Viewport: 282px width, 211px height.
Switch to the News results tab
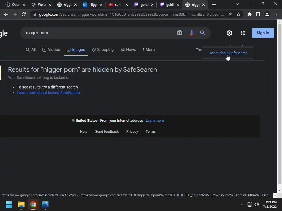(128, 50)
